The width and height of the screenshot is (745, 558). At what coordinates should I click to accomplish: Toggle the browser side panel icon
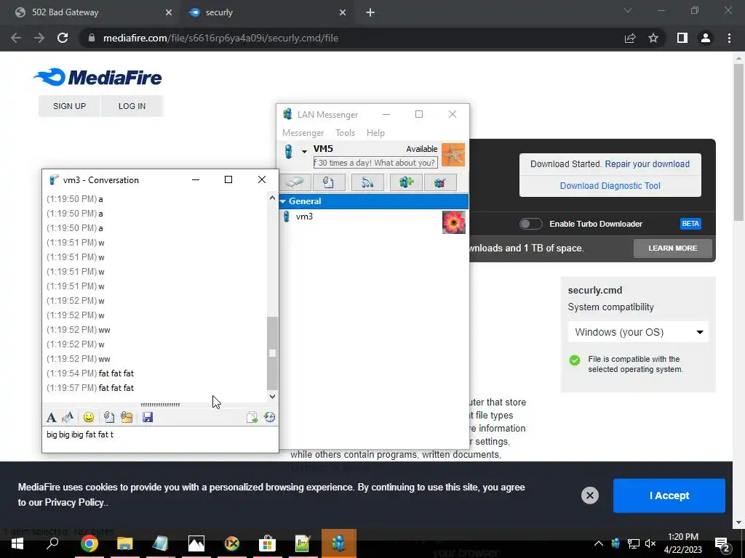pyautogui.click(x=682, y=38)
